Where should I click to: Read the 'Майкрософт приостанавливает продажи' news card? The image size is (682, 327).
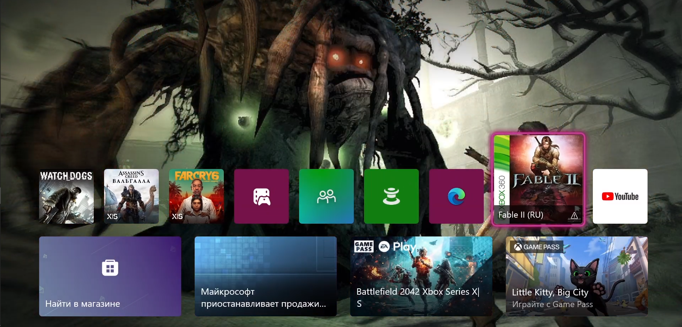pos(266,276)
